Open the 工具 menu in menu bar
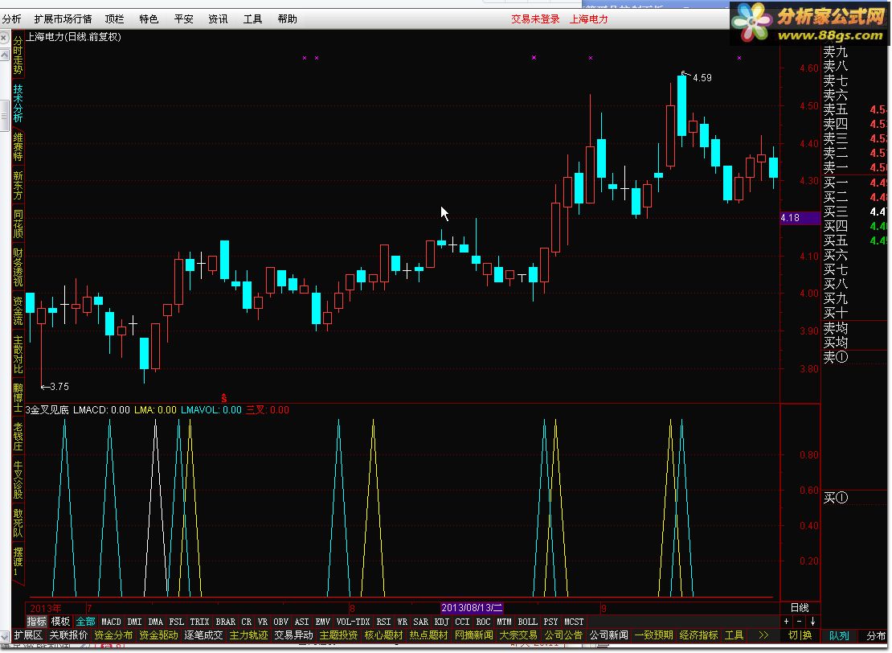The image size is (892, 653). [252, 18]
